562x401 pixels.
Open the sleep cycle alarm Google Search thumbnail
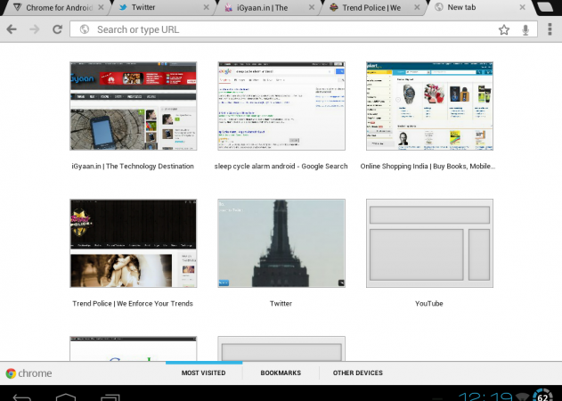coord(281,106)
